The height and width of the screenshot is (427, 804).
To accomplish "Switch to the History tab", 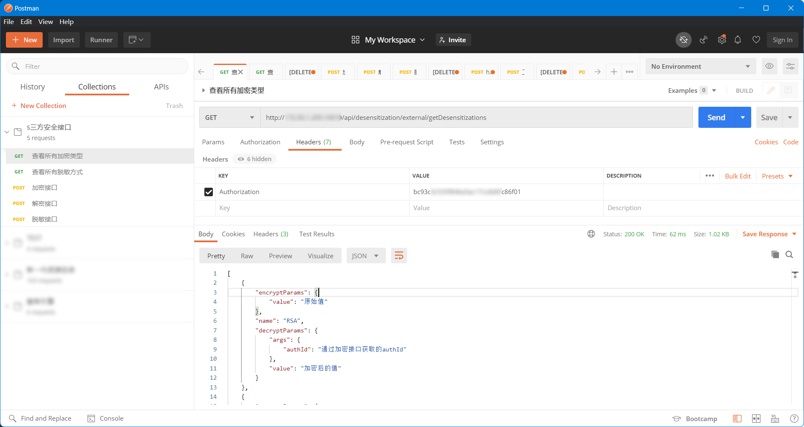I will [33, 86].
